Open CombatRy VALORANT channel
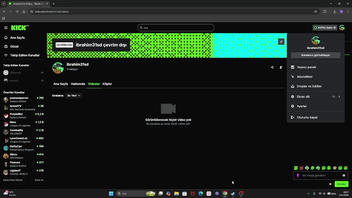The height and width of the screenshot is (198, 352). click(23, 132)
